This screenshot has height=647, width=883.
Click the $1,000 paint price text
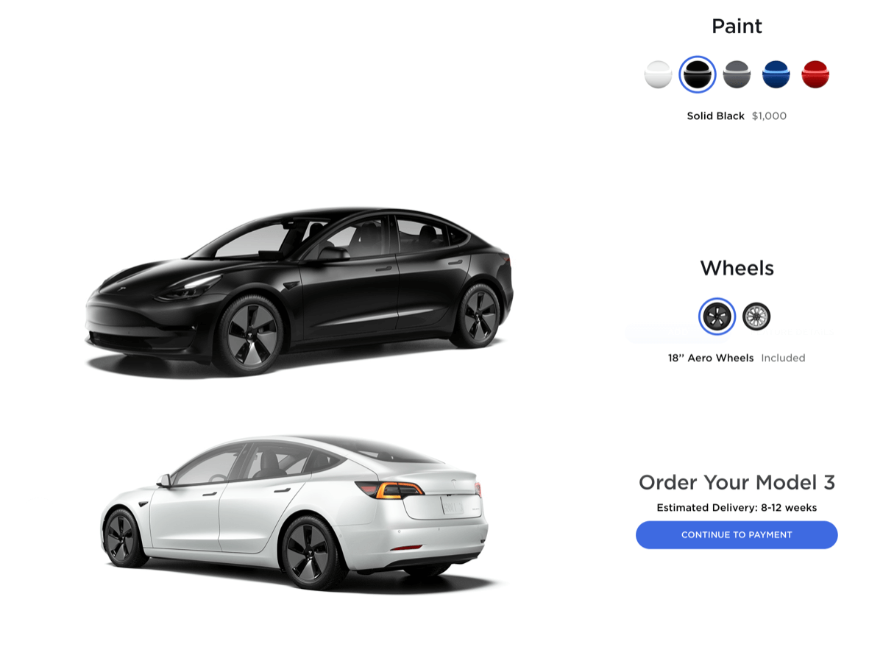click(x=769, y=116)
